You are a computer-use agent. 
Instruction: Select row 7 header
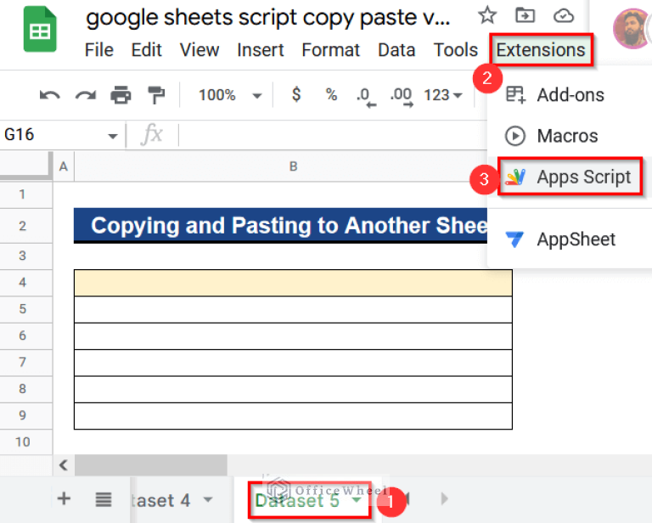pyautogui.click(x=22, y=362)
